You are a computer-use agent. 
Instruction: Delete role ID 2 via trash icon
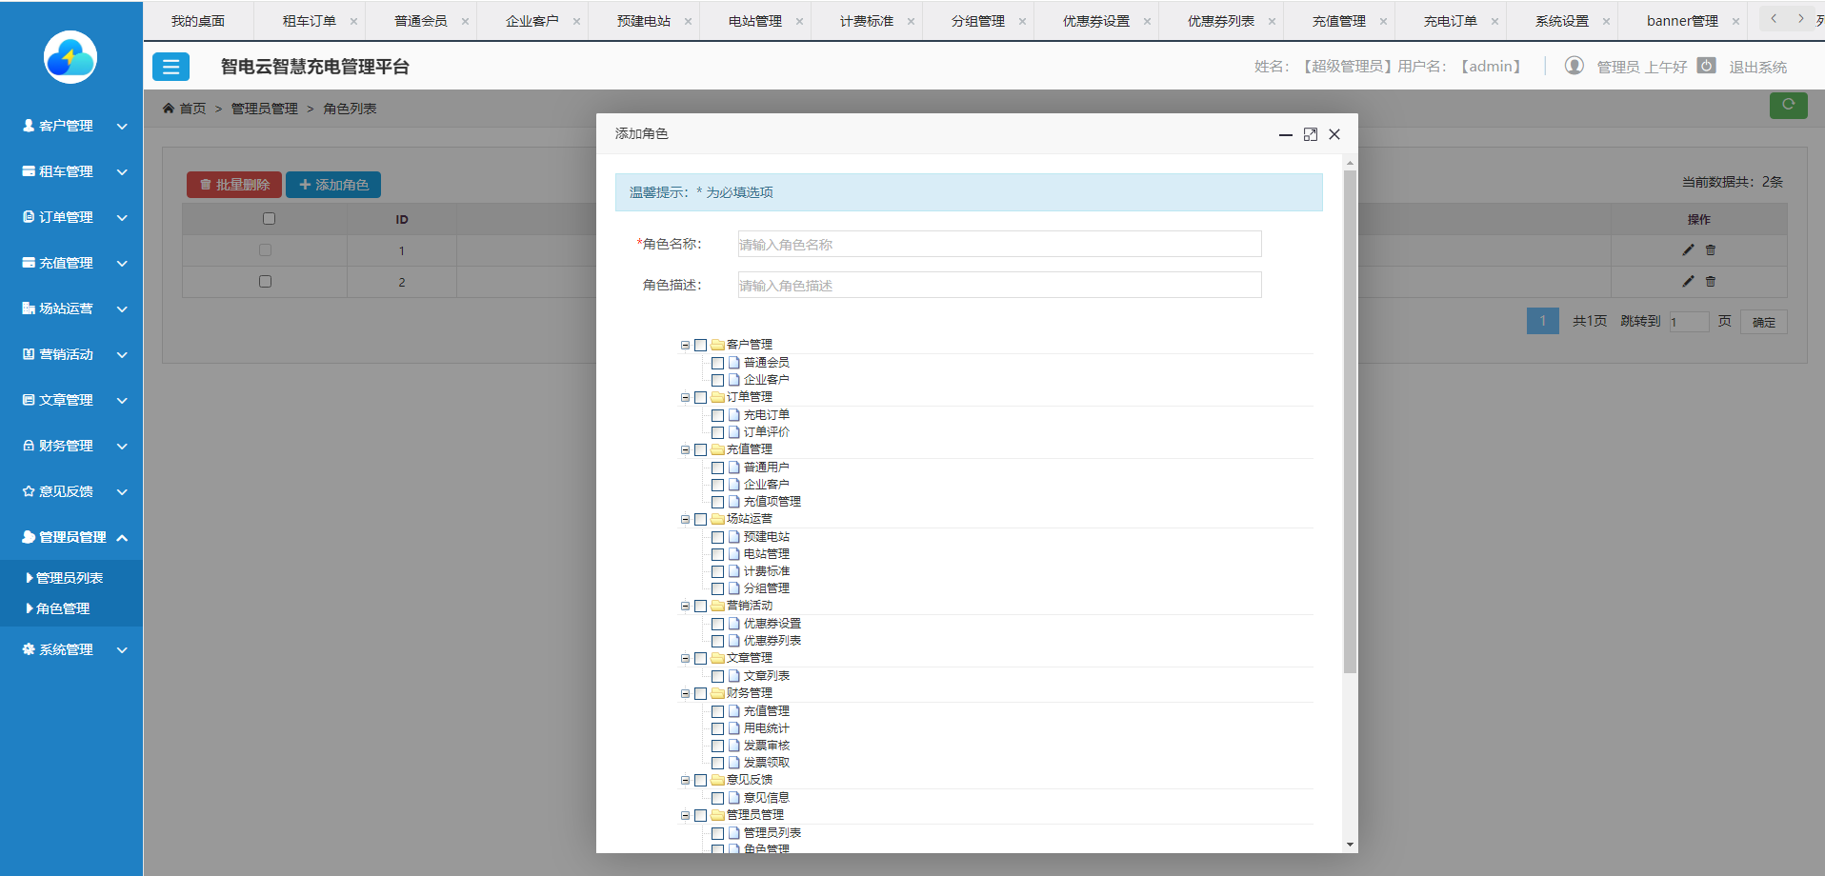(x=1711, y=282)
